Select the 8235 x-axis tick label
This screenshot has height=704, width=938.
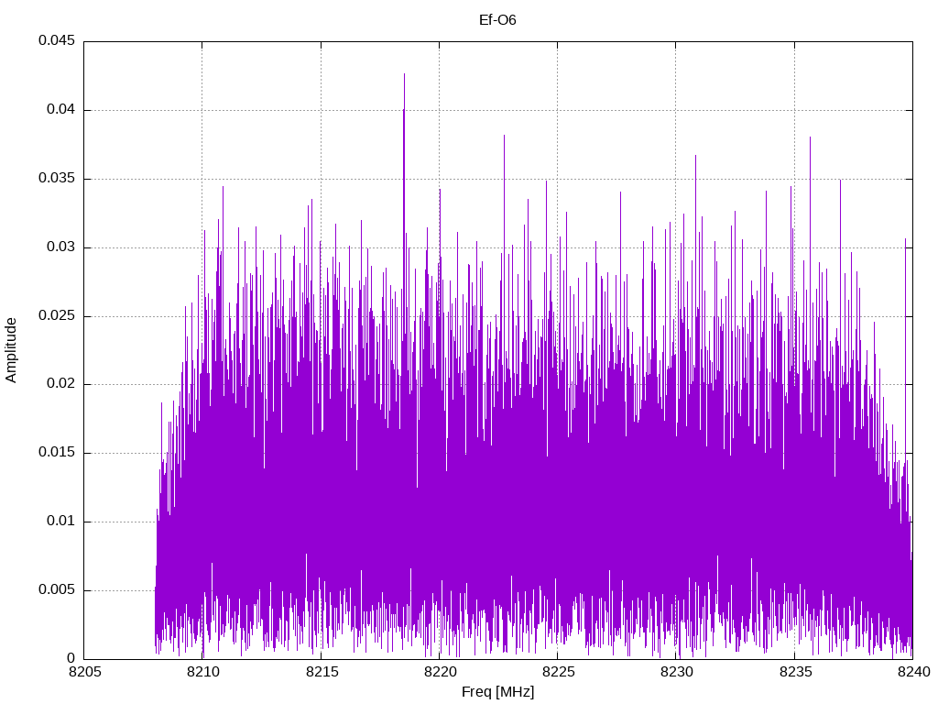click(x=795, y=672)
